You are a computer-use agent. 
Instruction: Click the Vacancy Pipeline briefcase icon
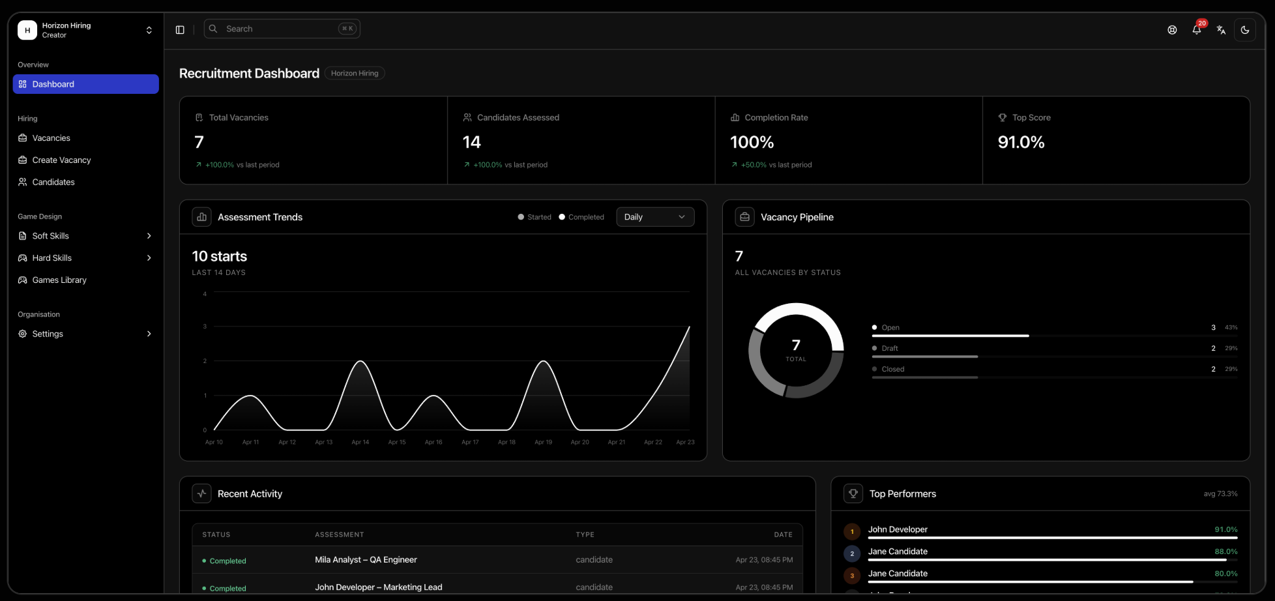pyautogui.click(x=744, y=217)
